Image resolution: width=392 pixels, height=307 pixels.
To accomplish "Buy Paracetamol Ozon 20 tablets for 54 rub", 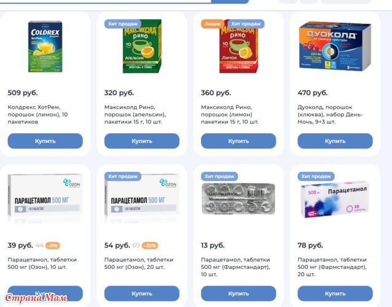I will [x=142, y=293].
